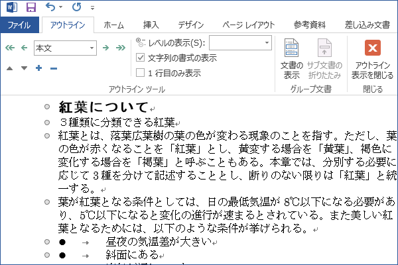Move item down with triangle icon
The image size is (398, 265).
(24, 68)
